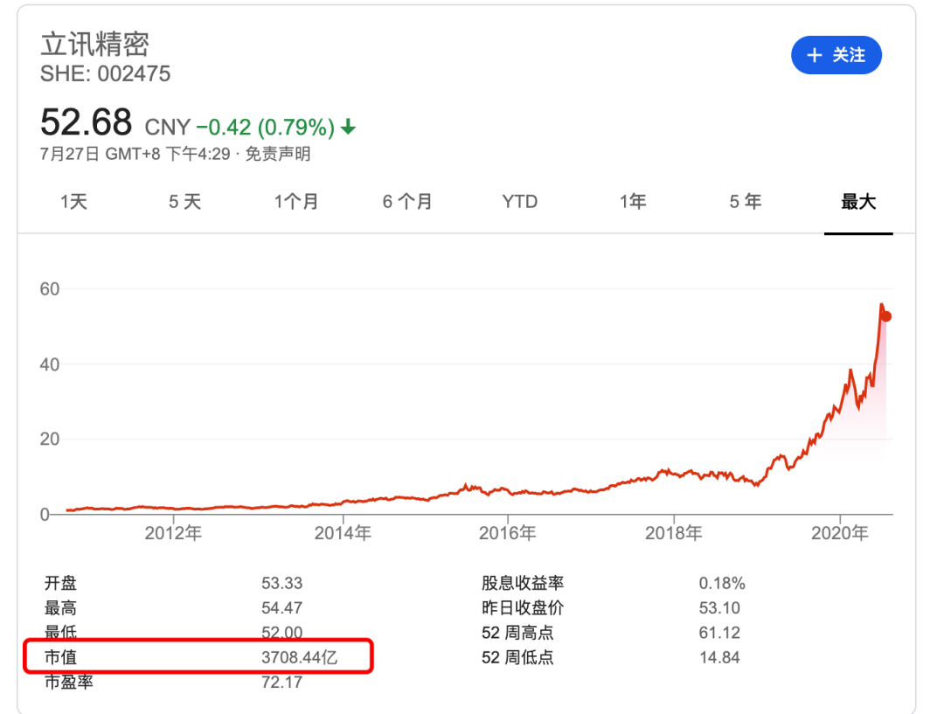This screenshot has width=944, height=714.
Task: Switch to the 5 年 range tab
Action: (x=746, y=202)
